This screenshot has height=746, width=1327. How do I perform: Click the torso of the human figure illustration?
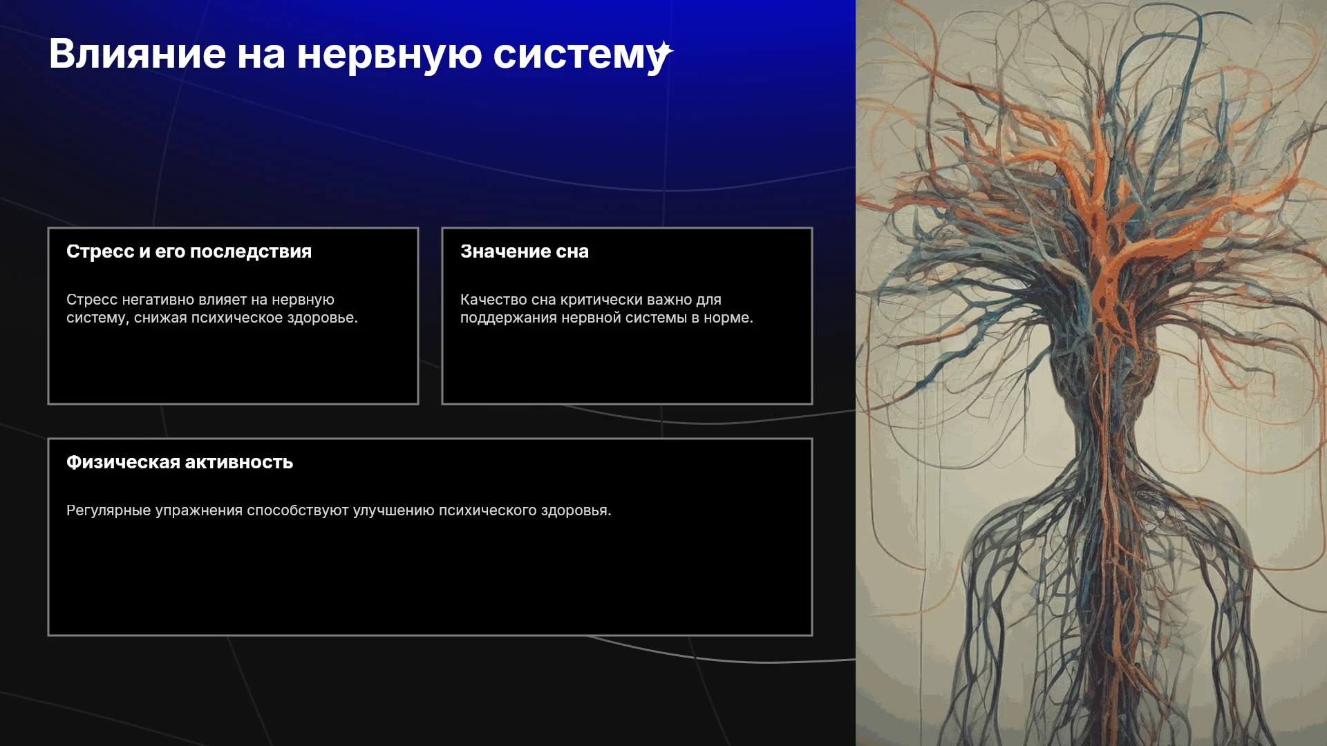[x=1106, y=587]
